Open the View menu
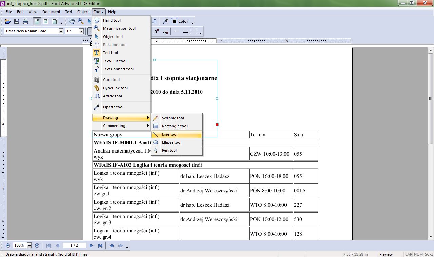 point(33,12)
